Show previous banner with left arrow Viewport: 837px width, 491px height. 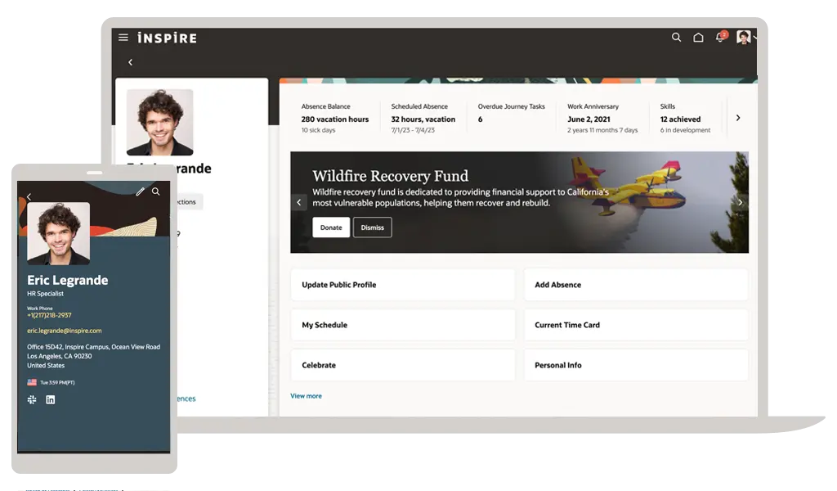[299, 202]
